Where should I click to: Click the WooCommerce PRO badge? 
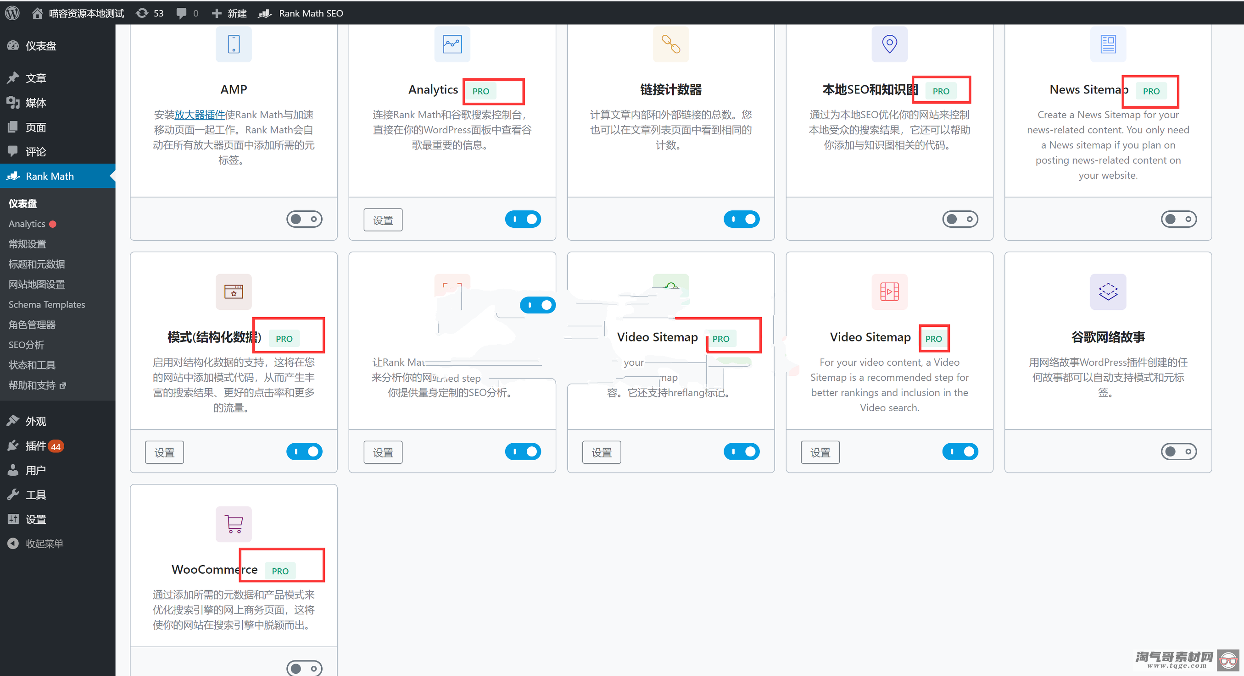coord(280,571)
